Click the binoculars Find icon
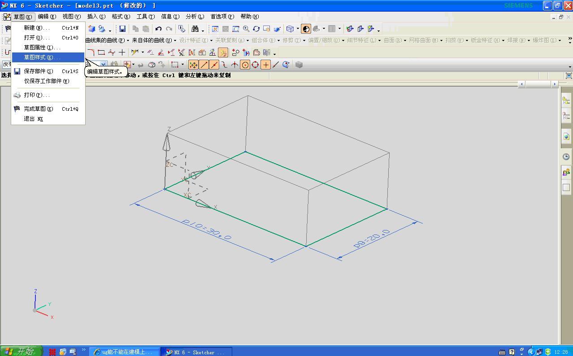The height and width of the screenshot is (356, 573). click(x=195, y=29)
